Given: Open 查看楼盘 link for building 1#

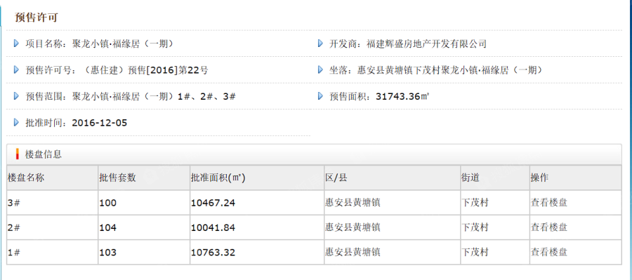Looking at the screenshot, I should [x=549, y=252].
